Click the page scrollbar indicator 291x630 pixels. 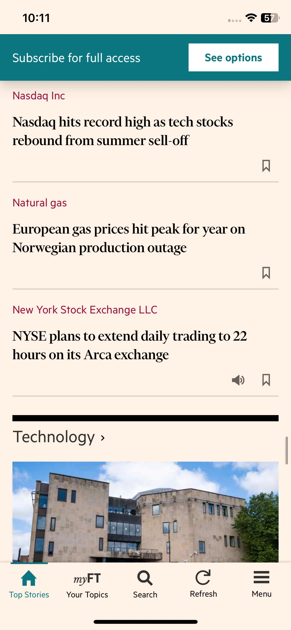coord(287,450)
